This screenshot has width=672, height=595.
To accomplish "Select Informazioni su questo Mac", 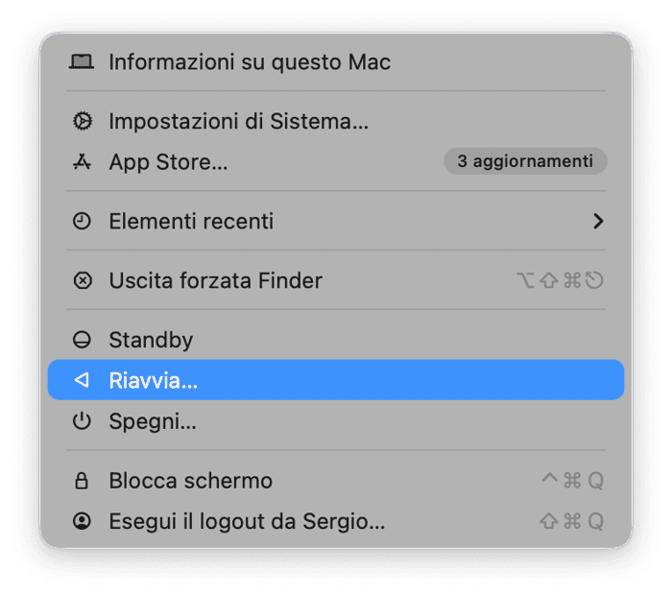I will [250, 62].
